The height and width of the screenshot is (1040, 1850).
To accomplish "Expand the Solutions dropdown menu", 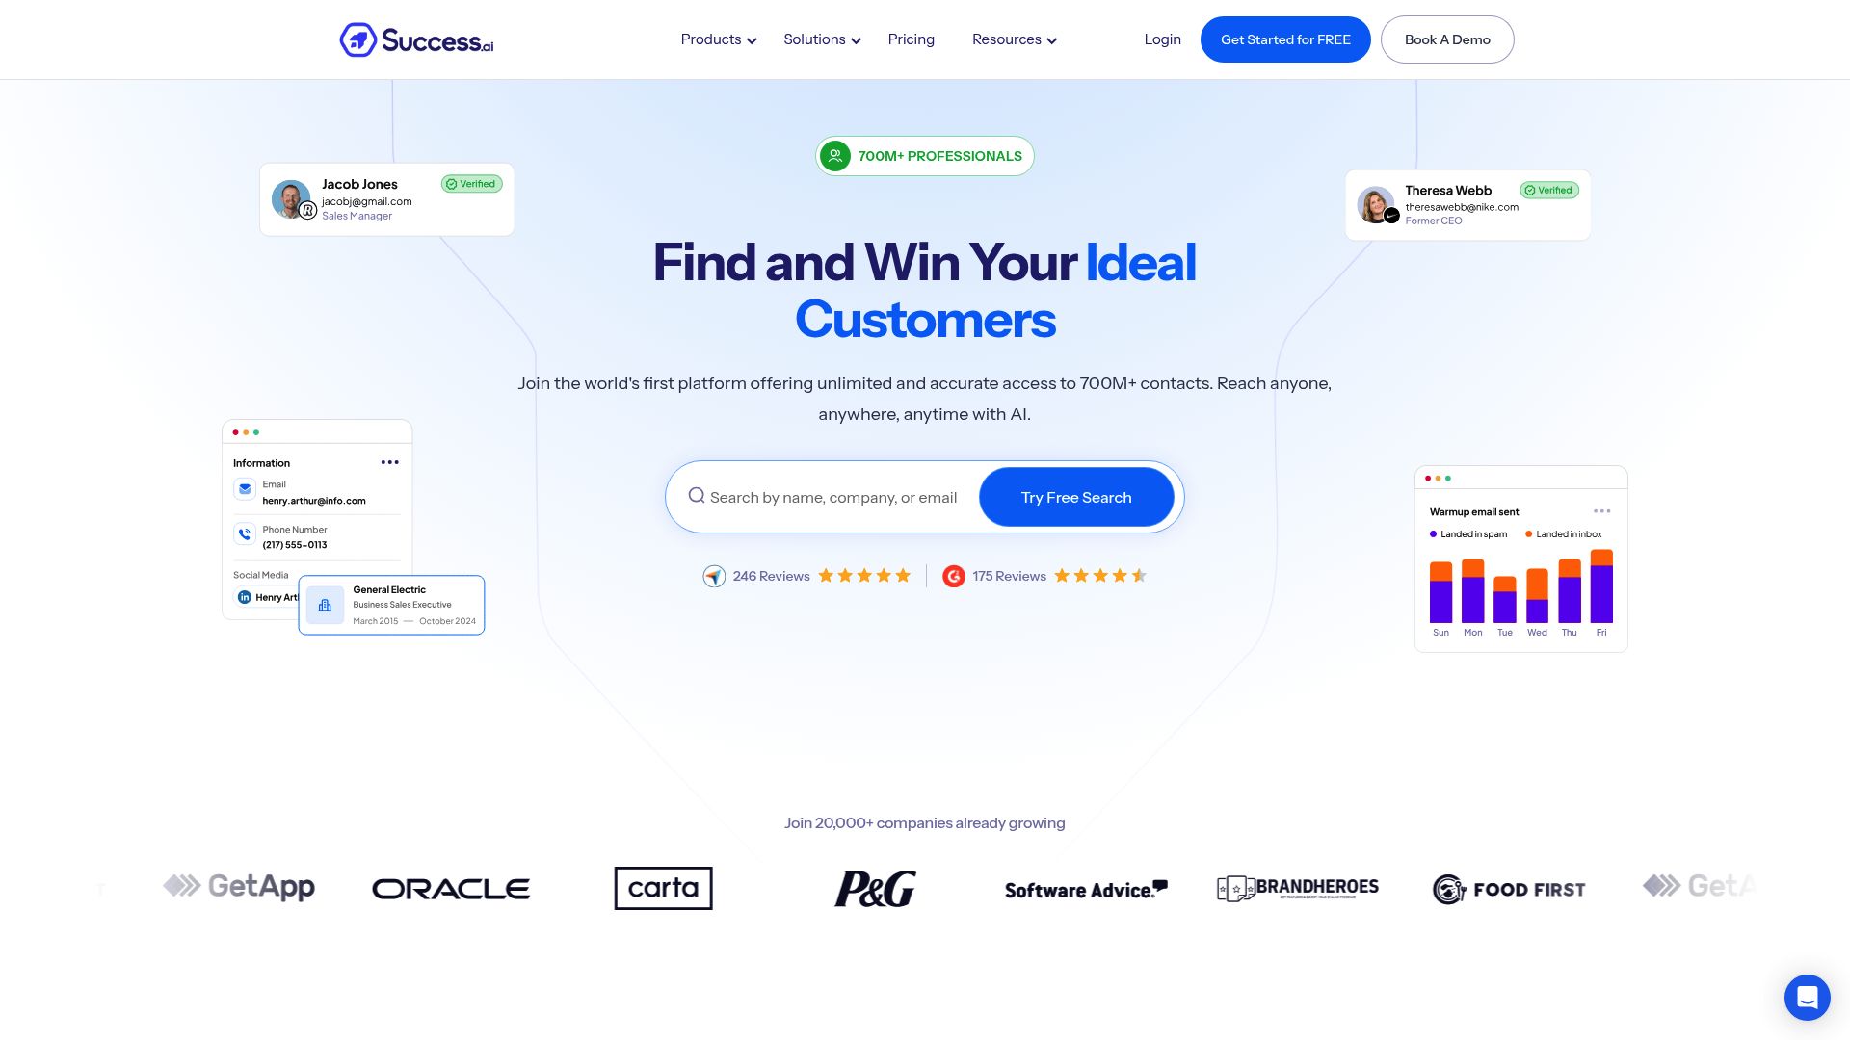I will [822, 39].
